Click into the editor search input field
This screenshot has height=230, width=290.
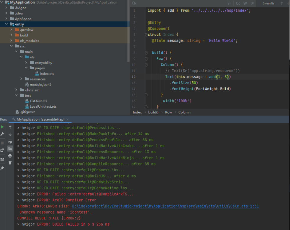pos(177,3)
